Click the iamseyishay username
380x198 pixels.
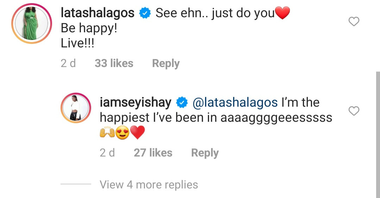136,102
